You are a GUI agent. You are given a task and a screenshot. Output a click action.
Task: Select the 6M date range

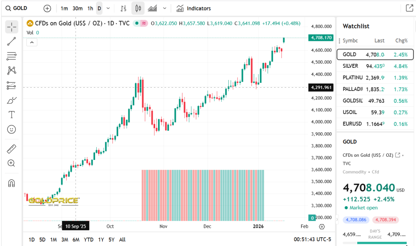pos(76,240)
